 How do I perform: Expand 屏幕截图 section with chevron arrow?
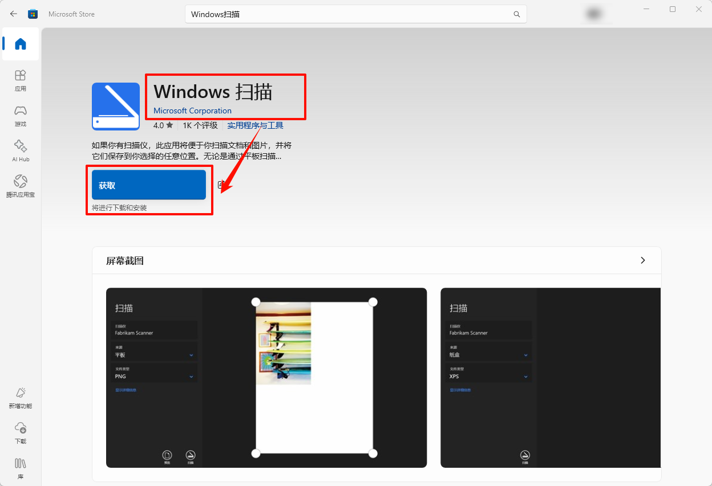pos(643,260)
